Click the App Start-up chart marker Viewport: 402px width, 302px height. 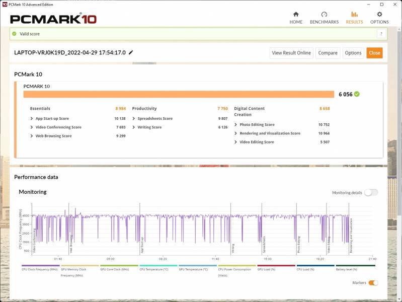click(142, 245)
